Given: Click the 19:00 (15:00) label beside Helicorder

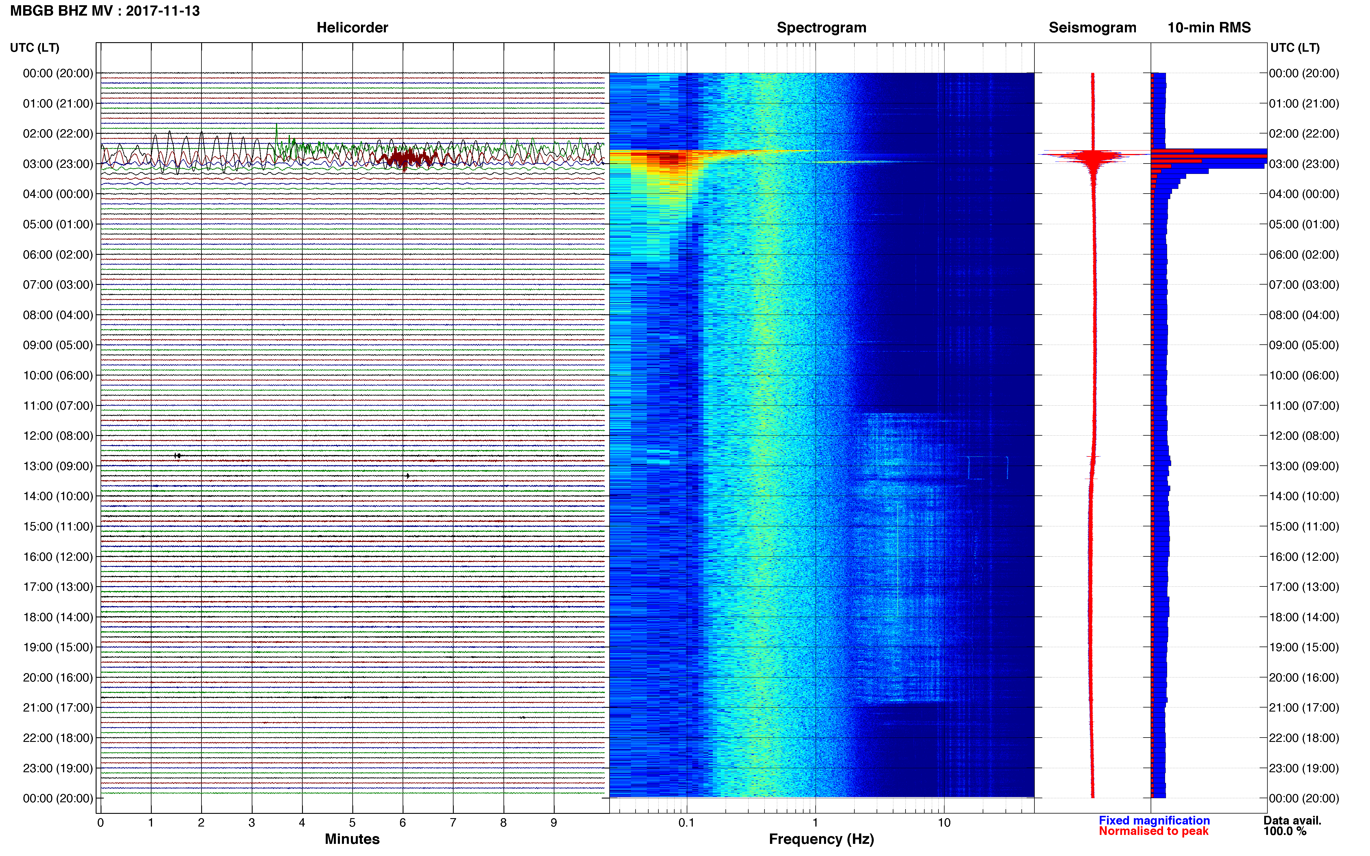Looking at the screenshot, I should [58, 647].
